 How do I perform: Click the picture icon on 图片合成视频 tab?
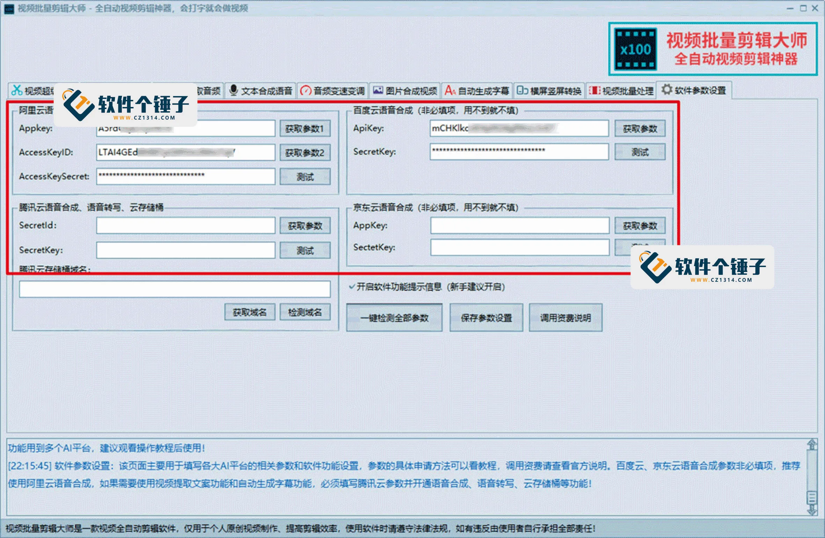coord(378,90)
